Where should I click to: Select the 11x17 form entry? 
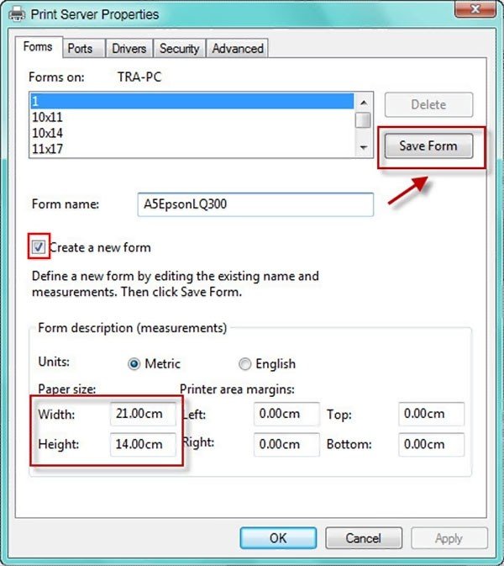[x=192, y=149]
